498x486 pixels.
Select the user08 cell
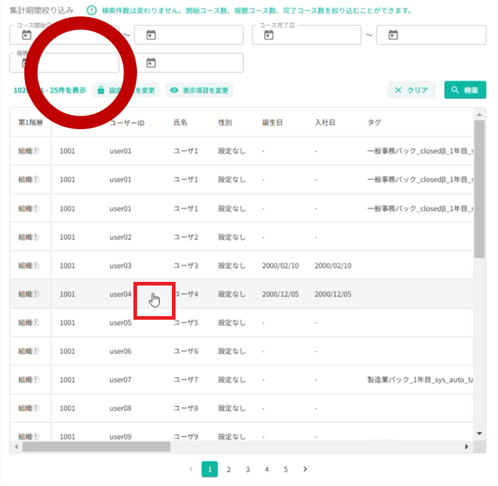click(121, 408)
